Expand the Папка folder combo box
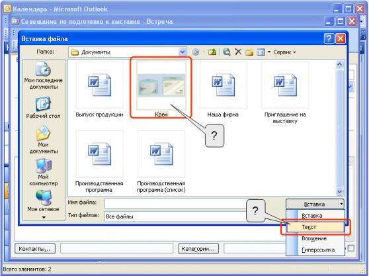Image resolution: width=369 pixels, height=276 pixels. point(183,52)
